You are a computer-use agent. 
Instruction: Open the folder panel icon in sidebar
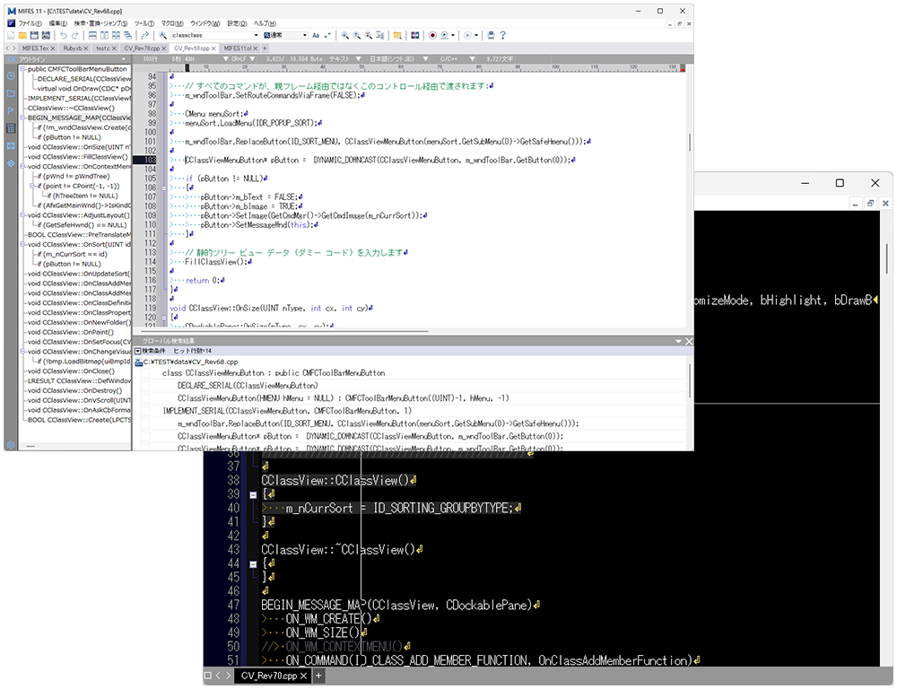pos(11,92)
